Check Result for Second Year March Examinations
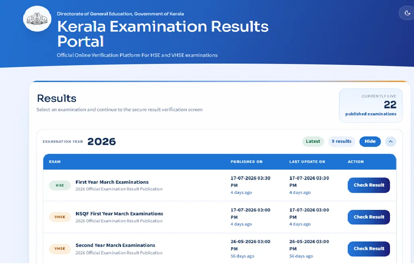 tap(369, 249)
